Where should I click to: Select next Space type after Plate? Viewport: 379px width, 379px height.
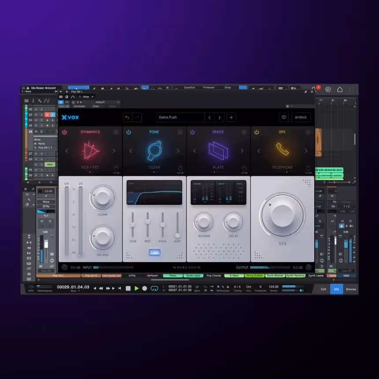242,151
